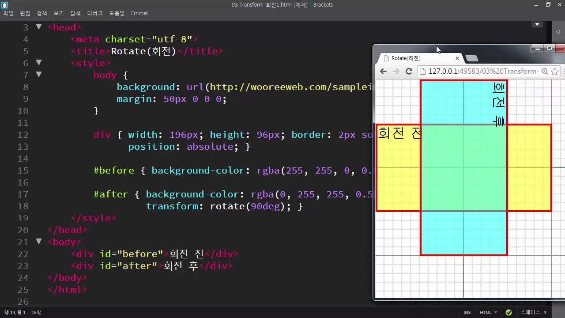Screen dimensions: 565x318
Task: Open the 파일 menu in Brackets
Action: pos(8,13)
